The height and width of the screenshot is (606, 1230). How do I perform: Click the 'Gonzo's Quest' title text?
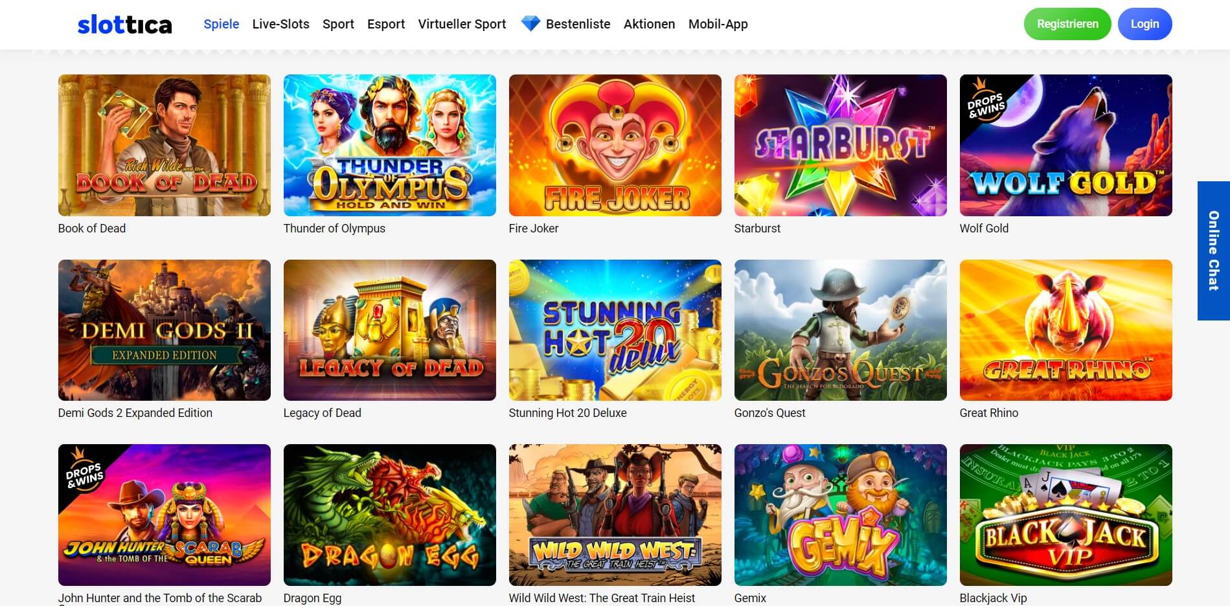[770, 413]
